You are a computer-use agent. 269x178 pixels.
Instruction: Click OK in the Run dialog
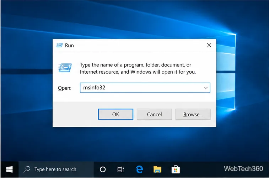(115, 114)
